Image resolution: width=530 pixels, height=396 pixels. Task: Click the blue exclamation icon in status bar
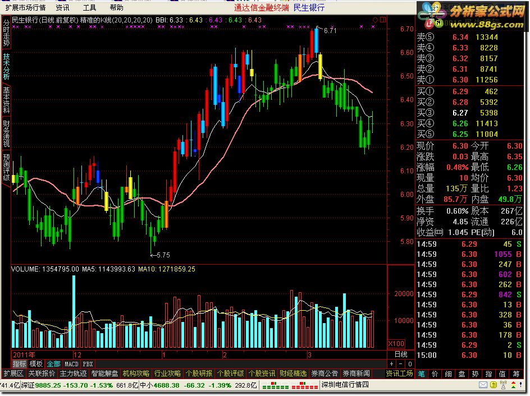click(x=522, y=385)
